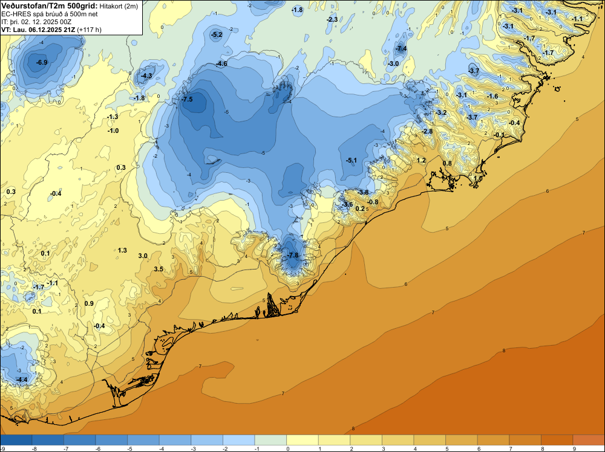Select the legend swatch between -1 and 0

[x=270, y=440]
